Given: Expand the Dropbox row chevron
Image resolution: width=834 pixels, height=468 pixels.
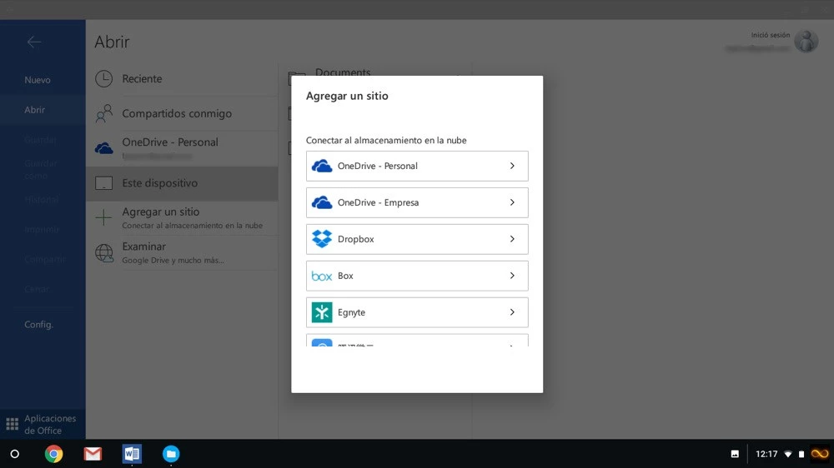Looking at the screenshot, I should 512,239.
